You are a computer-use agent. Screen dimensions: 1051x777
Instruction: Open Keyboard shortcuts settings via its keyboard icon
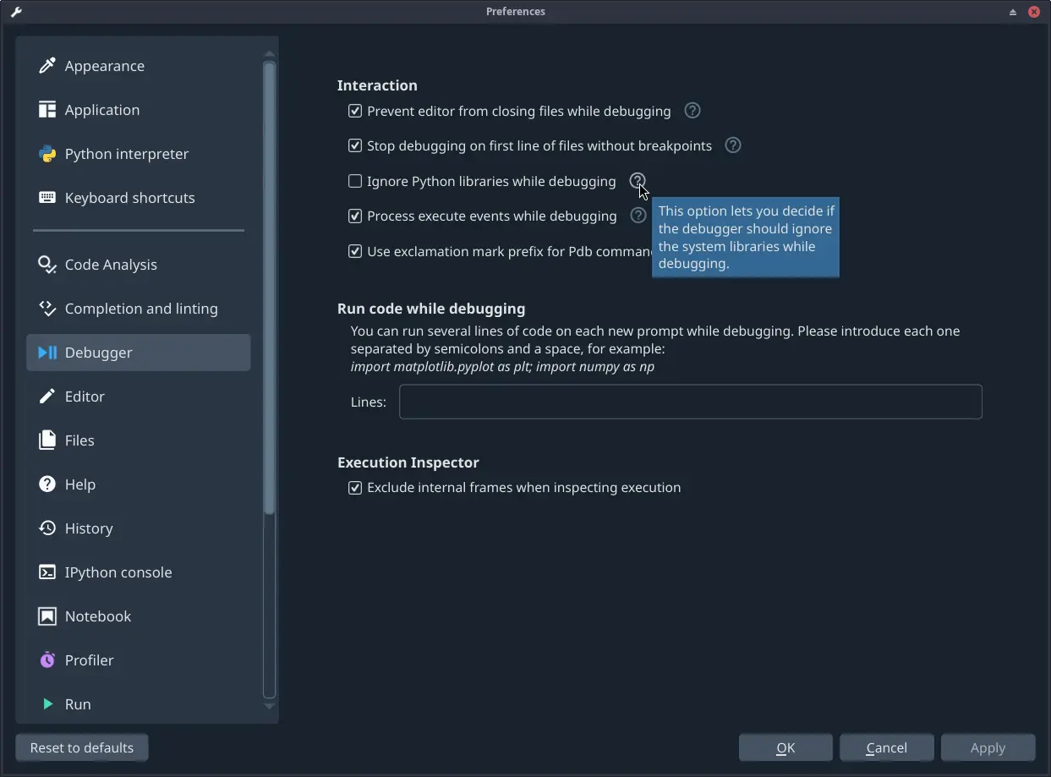pyautogui.click(x=46, y=197)
